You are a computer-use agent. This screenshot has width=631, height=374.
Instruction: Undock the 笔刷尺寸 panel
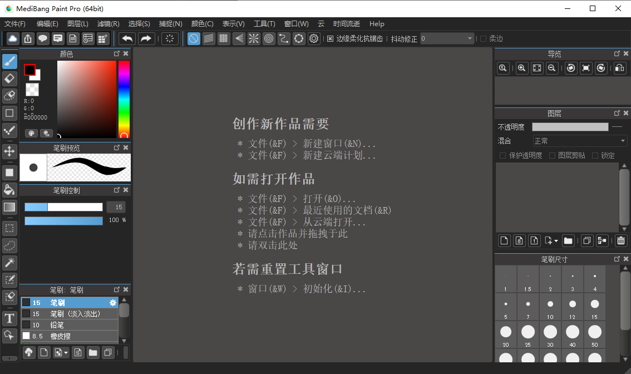coord(617,259)
